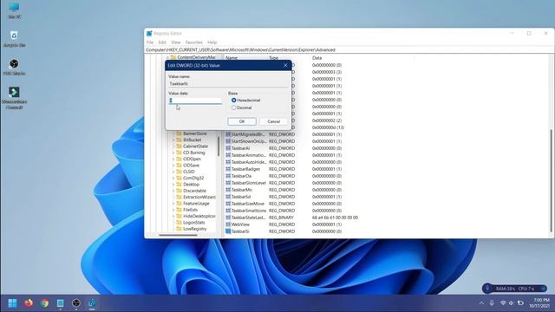The height and width of the screenshot is (312, 555).
Task: Open the Edit menu
Action: (162, 42)
